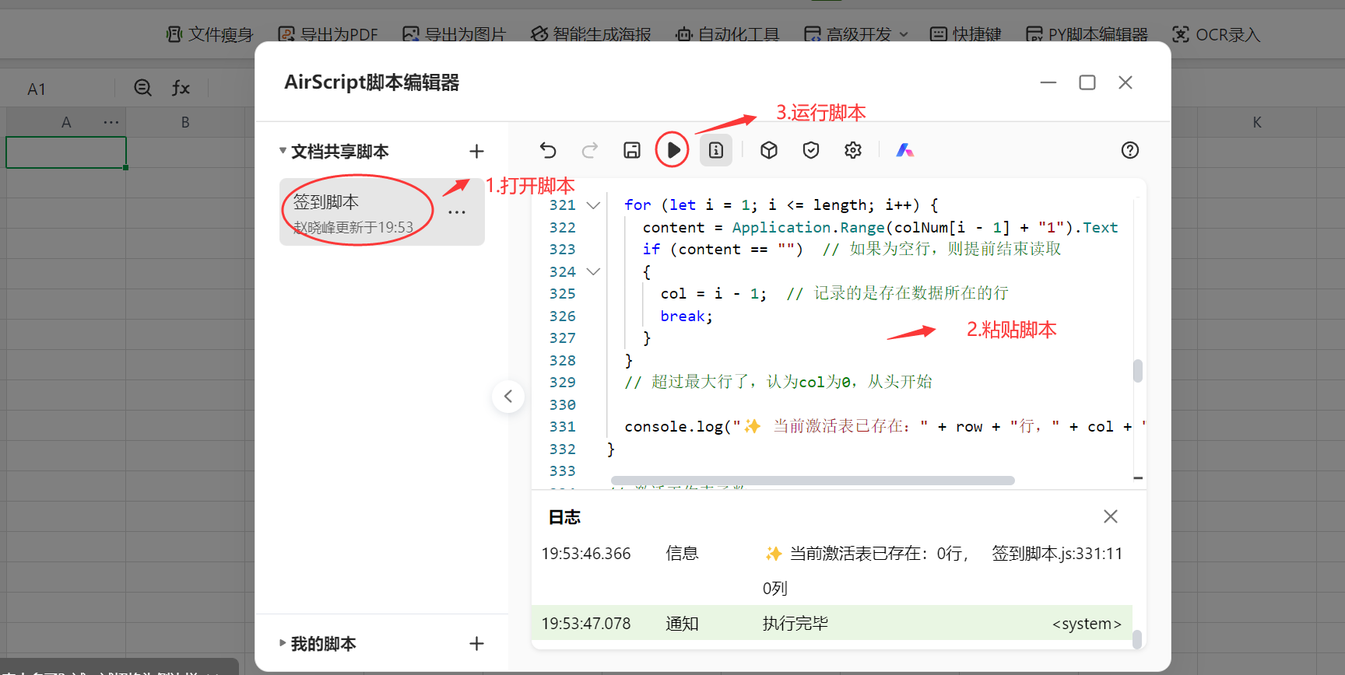This screenshot has width=1345, height=675.
Task: Click the save script icon
Action: click(x=632, y=150)
